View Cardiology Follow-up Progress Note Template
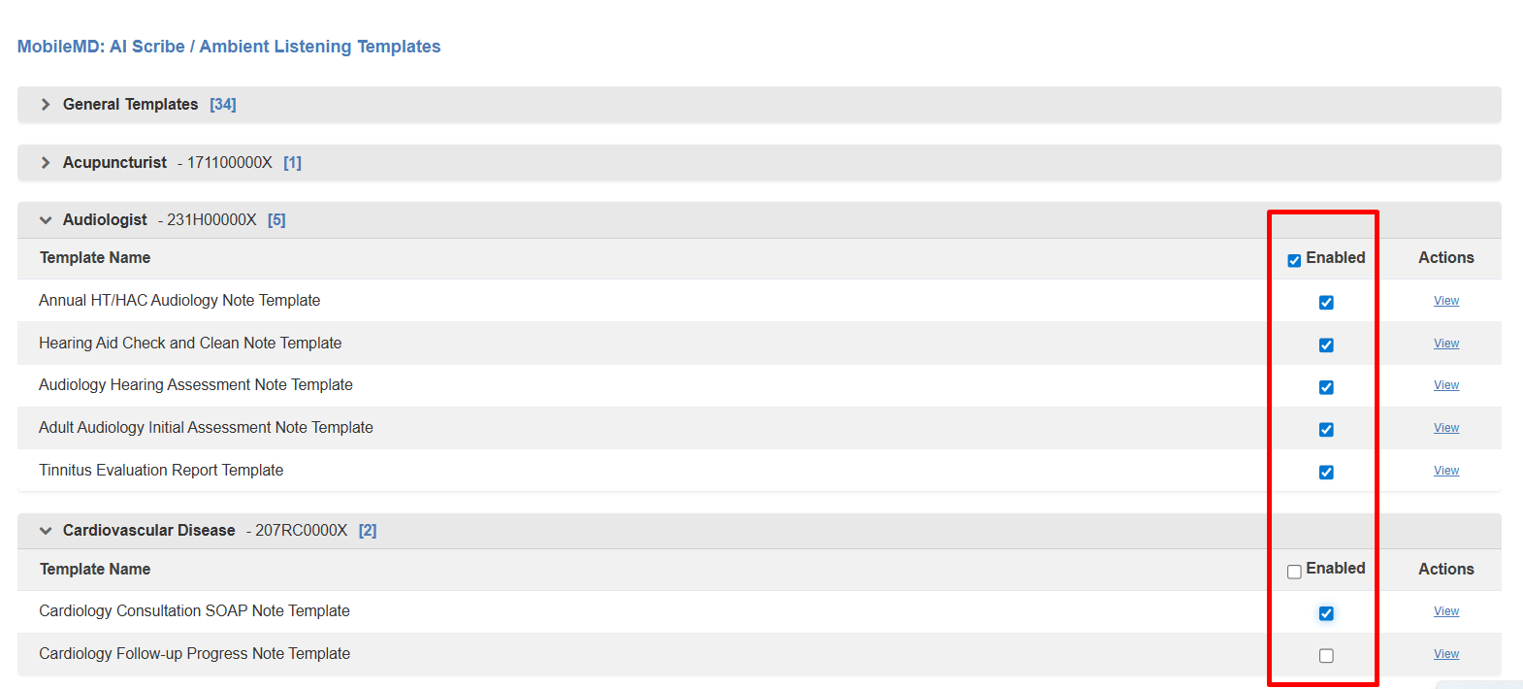1523x689 pixels. pyautogui.click(x=1446, y=654)
